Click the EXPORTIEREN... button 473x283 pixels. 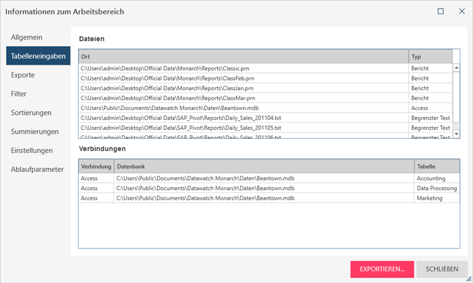382,269
